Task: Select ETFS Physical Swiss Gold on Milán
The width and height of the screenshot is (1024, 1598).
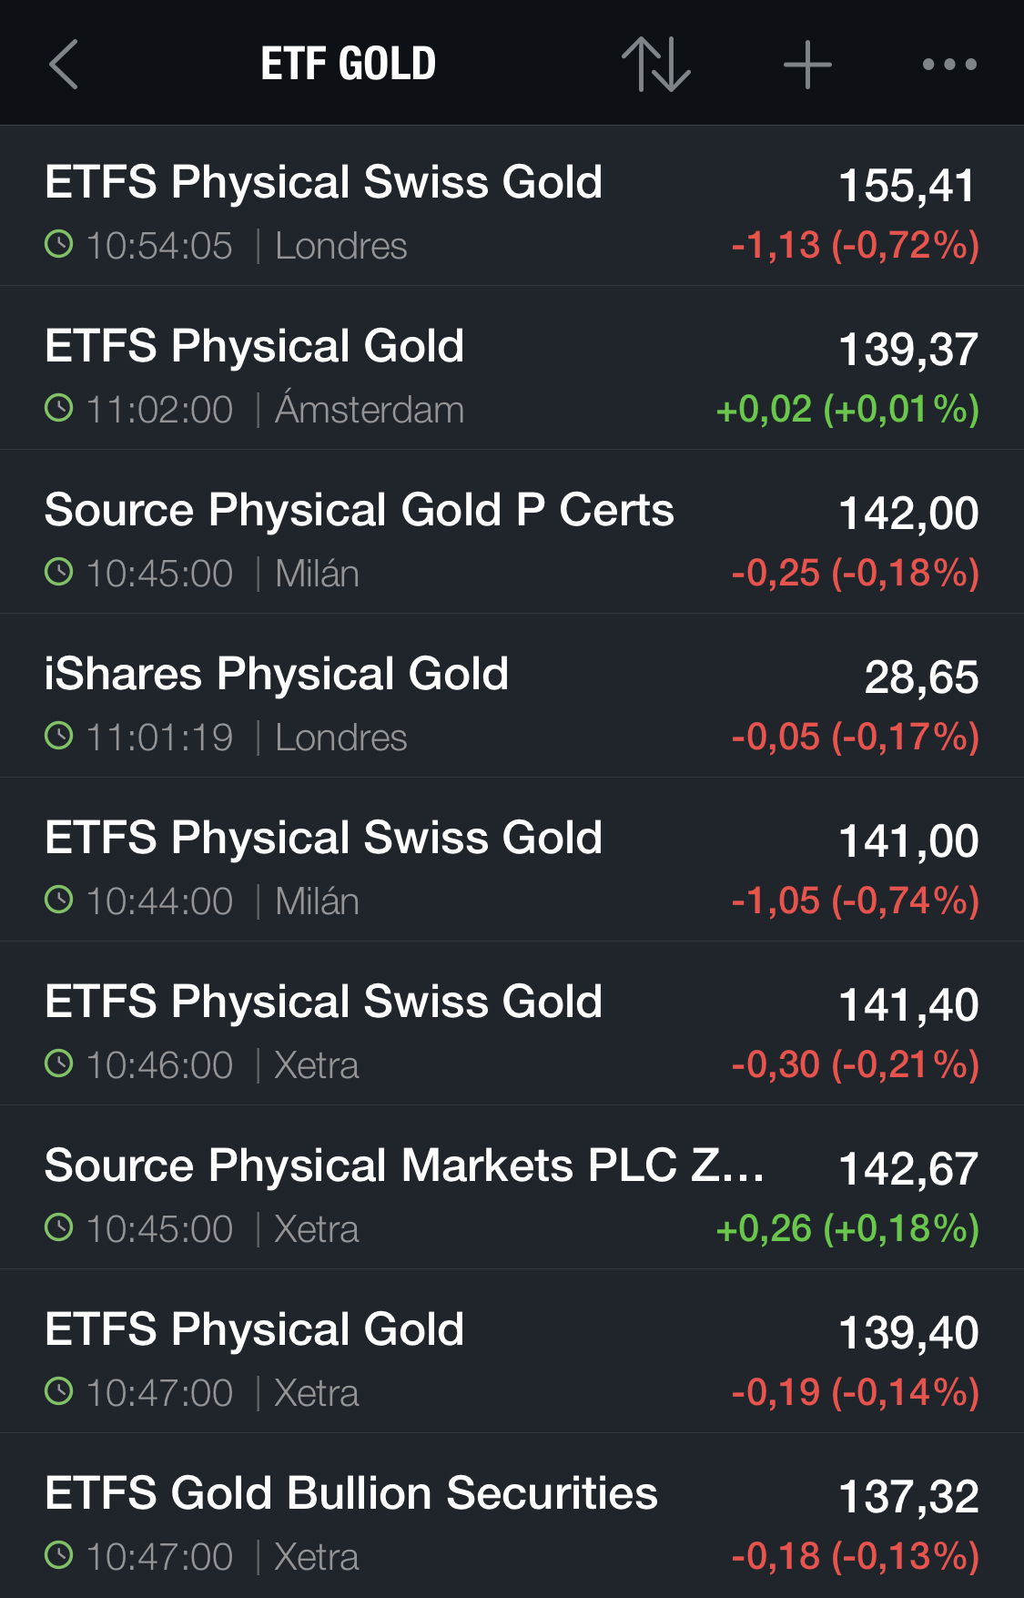Action: click(512, 860)
